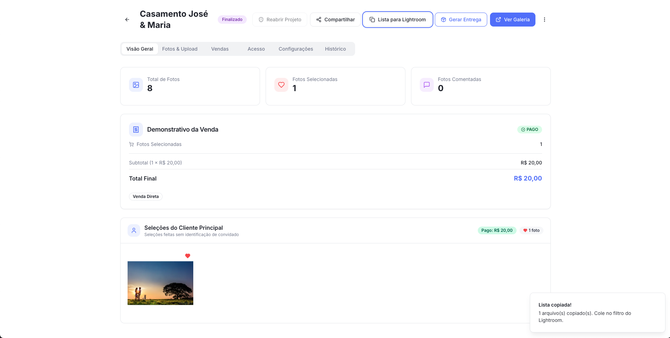This screenshot has height=338, width=670.
Task: Click the 1 foto badge
Action: pyautogui.click(x=531, y=230)
